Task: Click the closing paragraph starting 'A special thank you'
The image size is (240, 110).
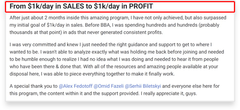Action: pyautogui.click(x=114, y=90)
